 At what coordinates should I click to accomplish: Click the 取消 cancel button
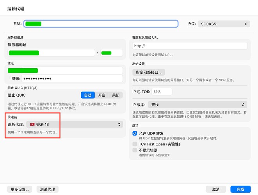click(216, 189)
